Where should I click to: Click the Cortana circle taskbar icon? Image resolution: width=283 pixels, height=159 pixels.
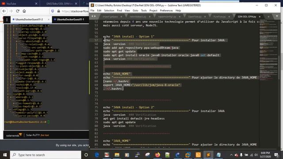coord(86,155)
